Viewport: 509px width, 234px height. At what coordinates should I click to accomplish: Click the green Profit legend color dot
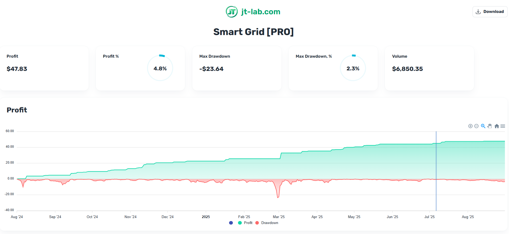[240, 223]
